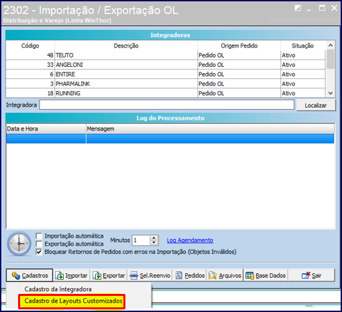Click the Integradoras list scroll down arrow

(x=331, y=93)
